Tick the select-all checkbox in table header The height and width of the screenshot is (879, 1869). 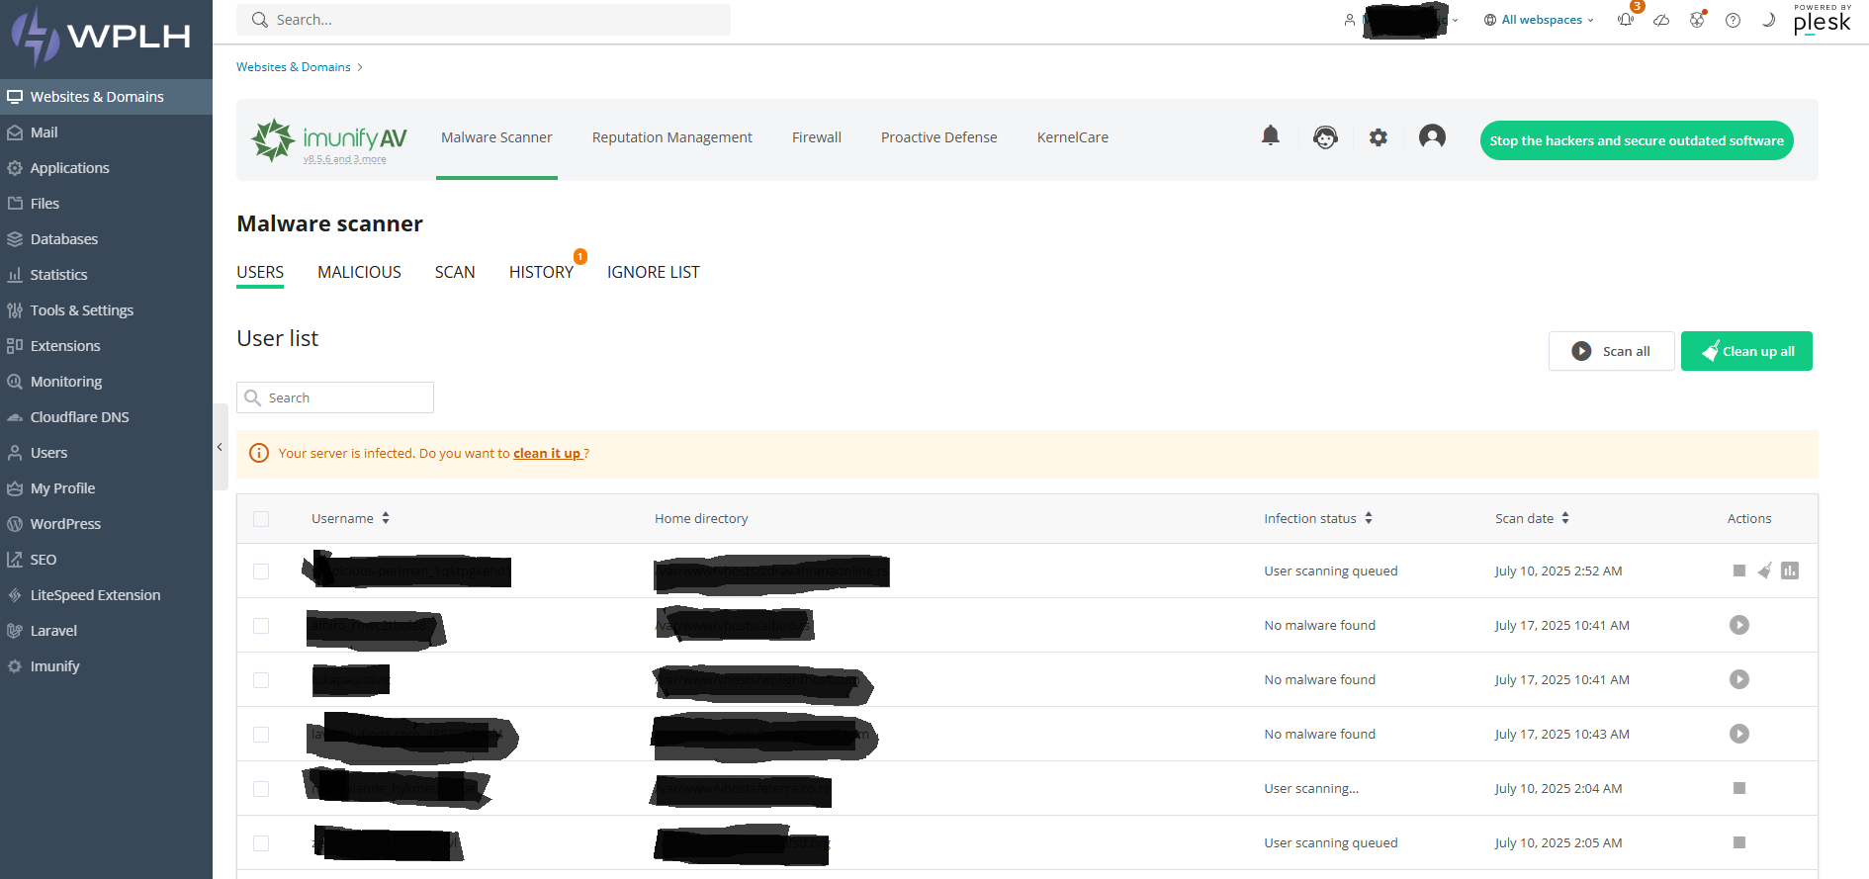pos(261,519)
